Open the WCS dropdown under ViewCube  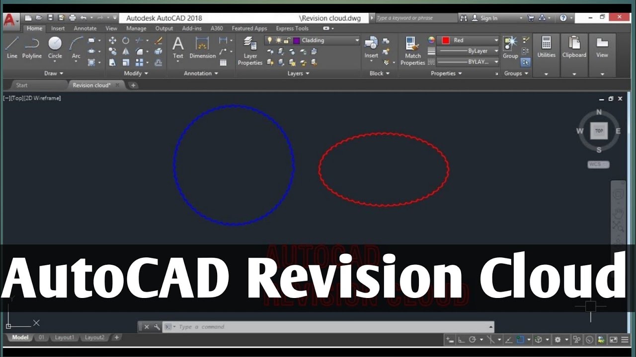(598, 165)
